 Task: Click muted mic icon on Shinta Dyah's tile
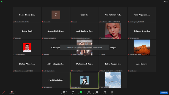[x=14, y=38]
